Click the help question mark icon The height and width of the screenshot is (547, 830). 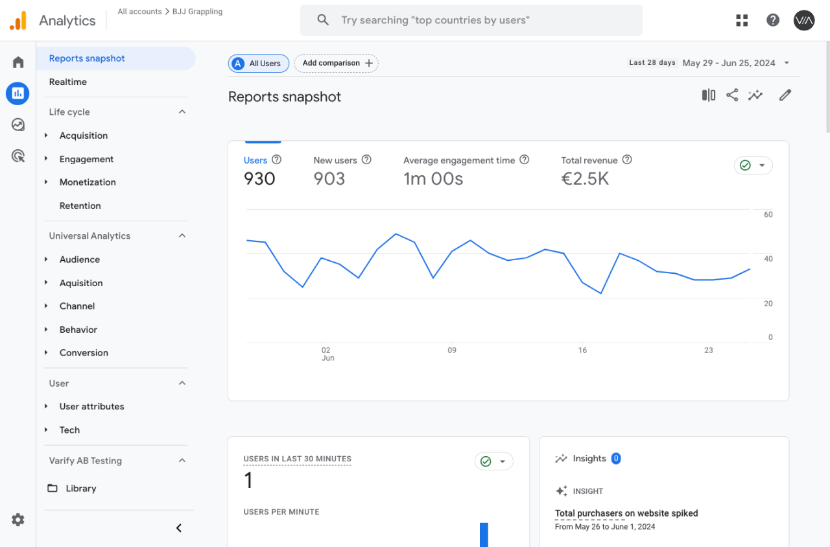pos(773,20)
